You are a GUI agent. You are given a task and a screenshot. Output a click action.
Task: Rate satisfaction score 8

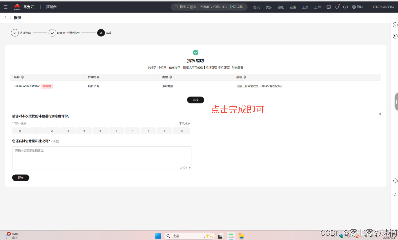pos(149,131)
